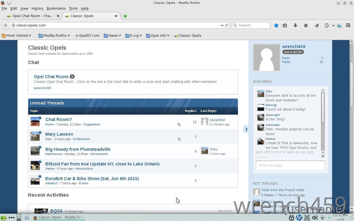
Task: Open the Downloads arrow icon
Action: pyautogui.click(x=295, y=25)
